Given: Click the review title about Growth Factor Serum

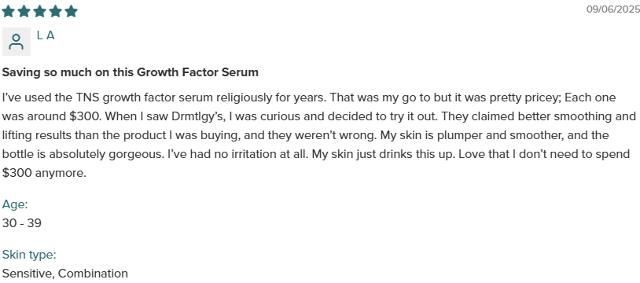Looking at the screenshot, I should pos(131,72).
